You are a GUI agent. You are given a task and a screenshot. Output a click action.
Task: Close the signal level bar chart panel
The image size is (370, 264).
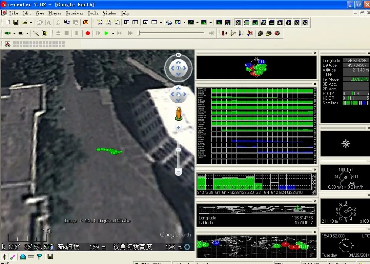click(315, 169)
